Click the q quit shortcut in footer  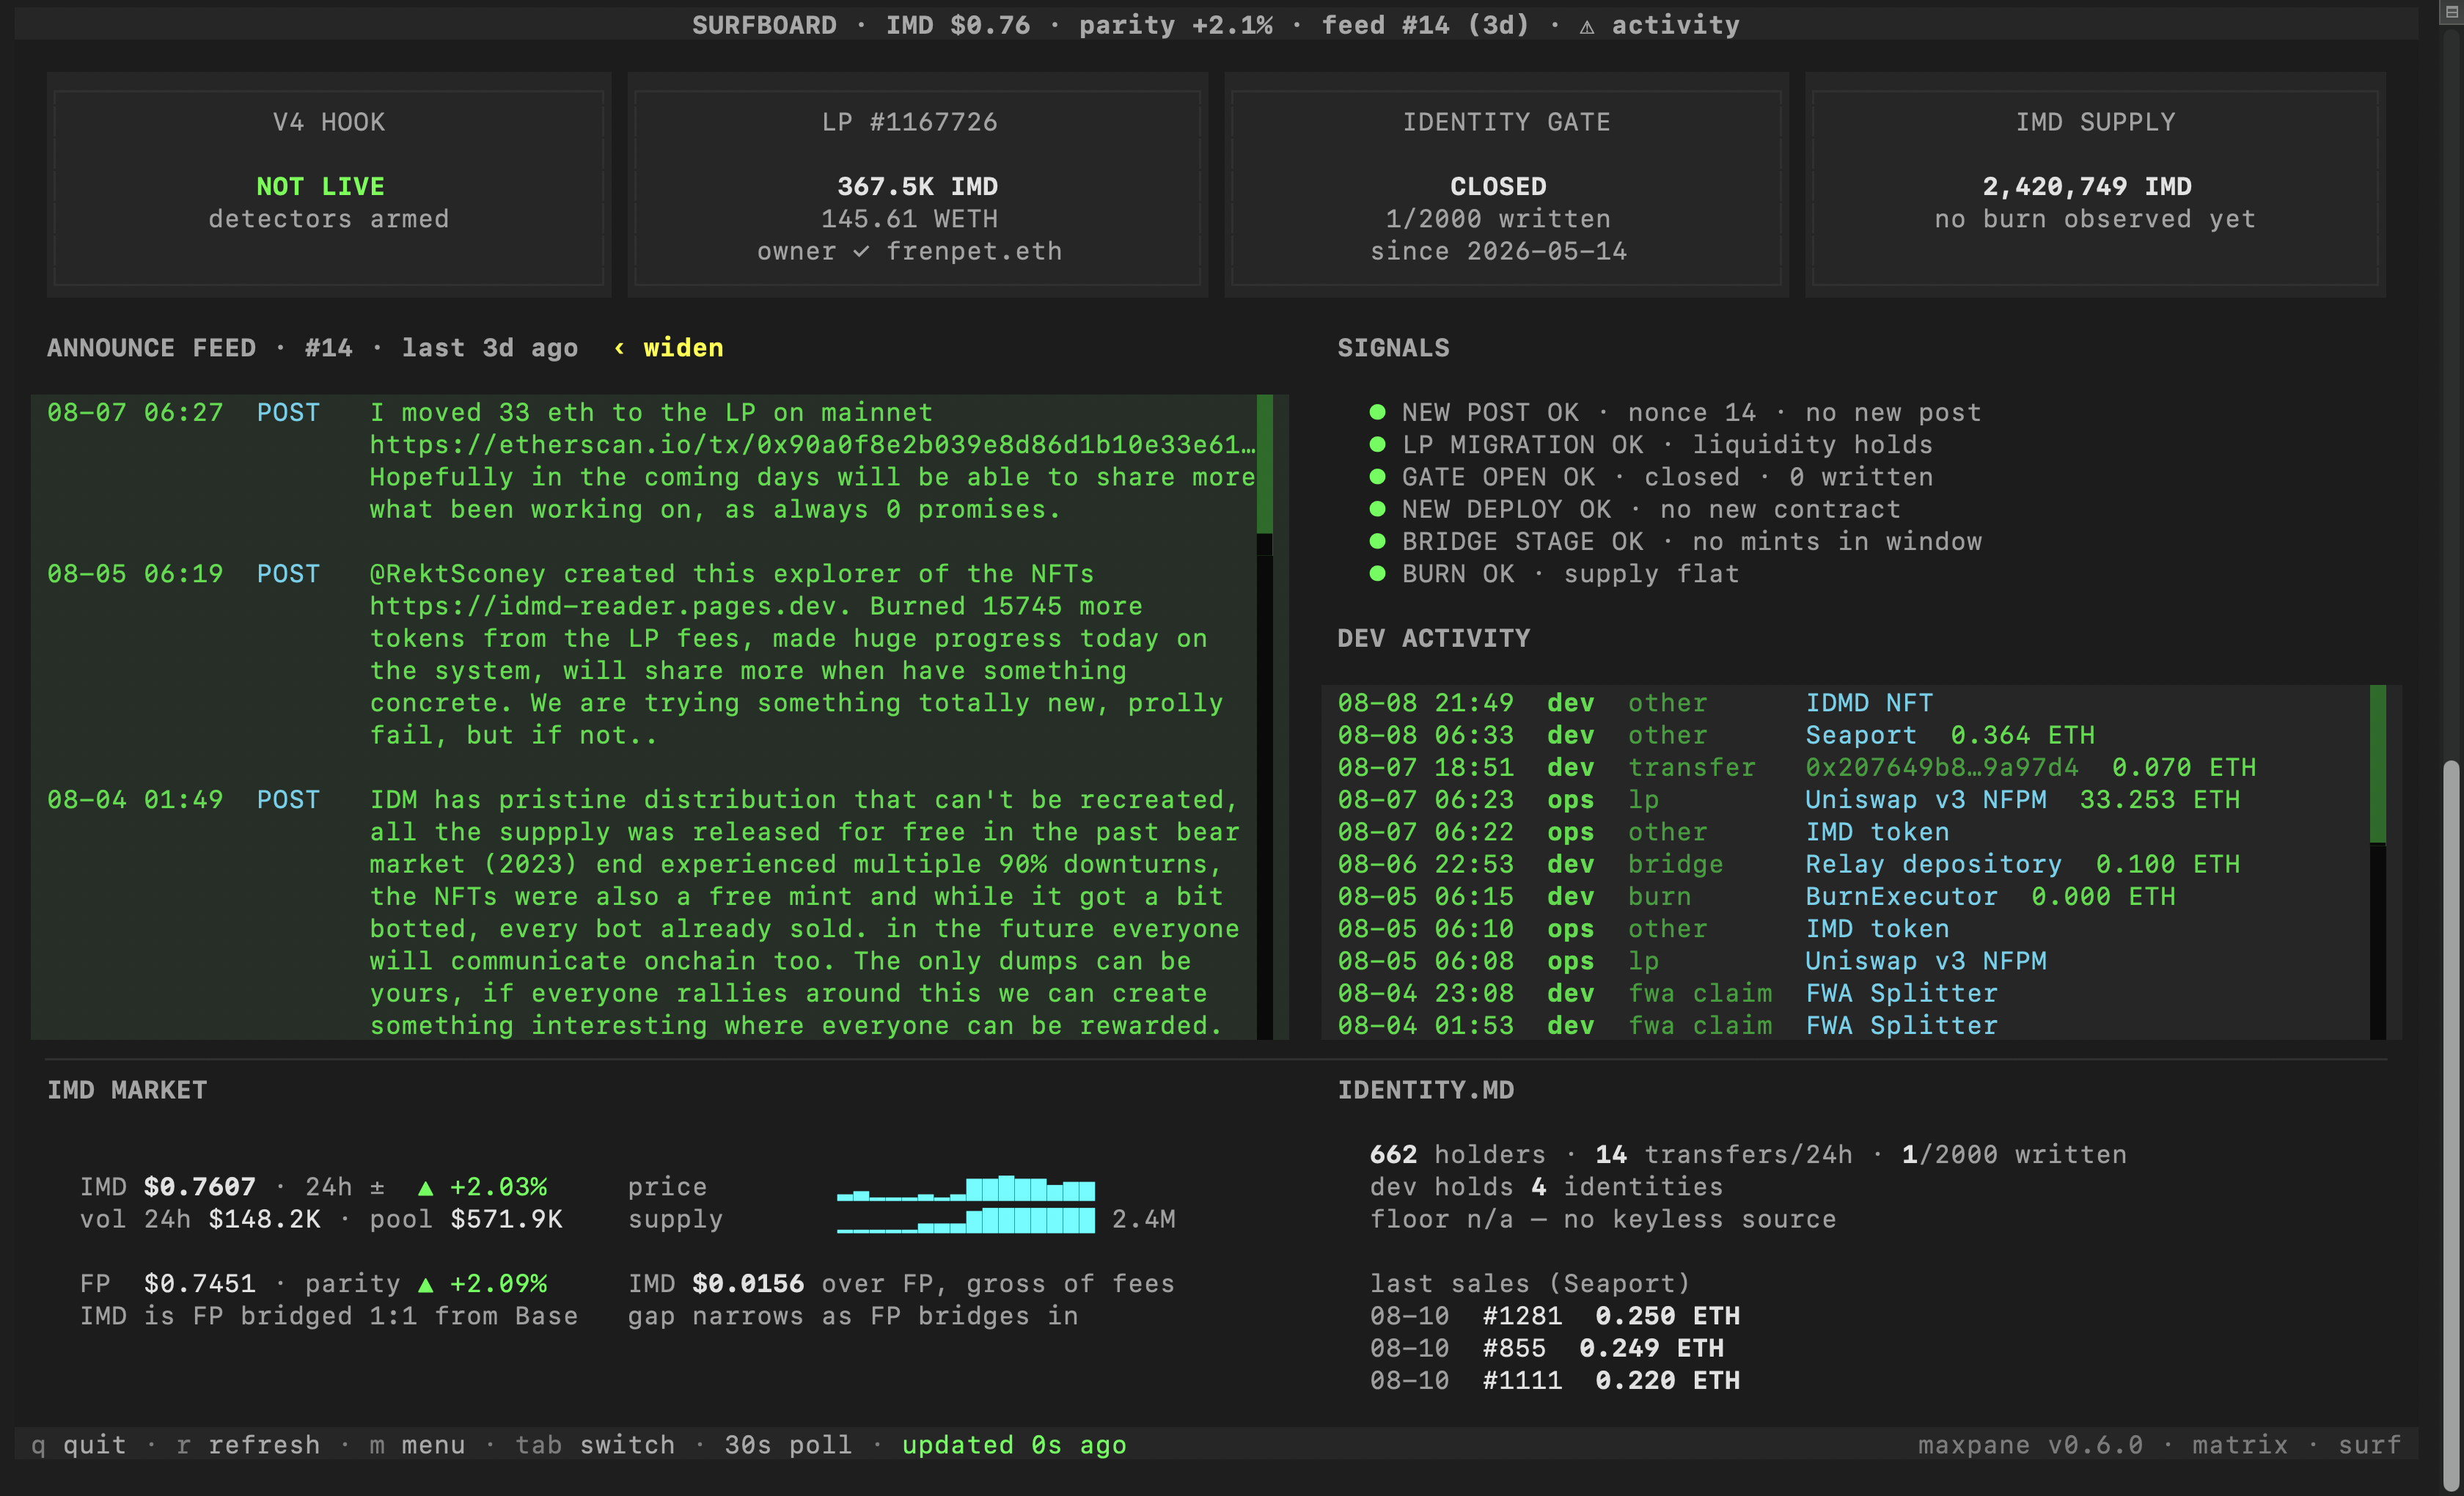[79, 1445]
